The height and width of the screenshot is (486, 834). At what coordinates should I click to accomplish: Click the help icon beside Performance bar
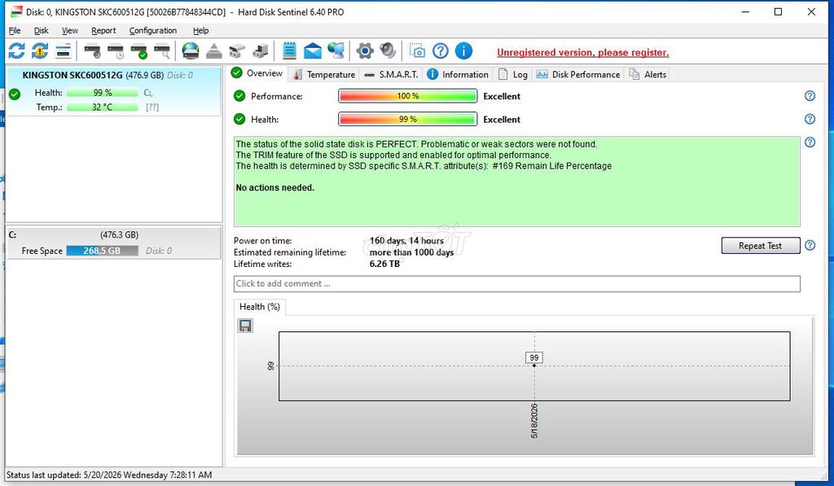tap(810, 96)
